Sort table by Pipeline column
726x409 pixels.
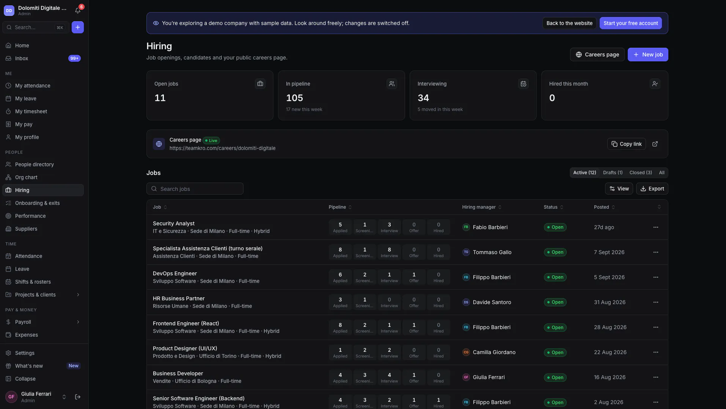pyautogui.click(x=340, y=207)
